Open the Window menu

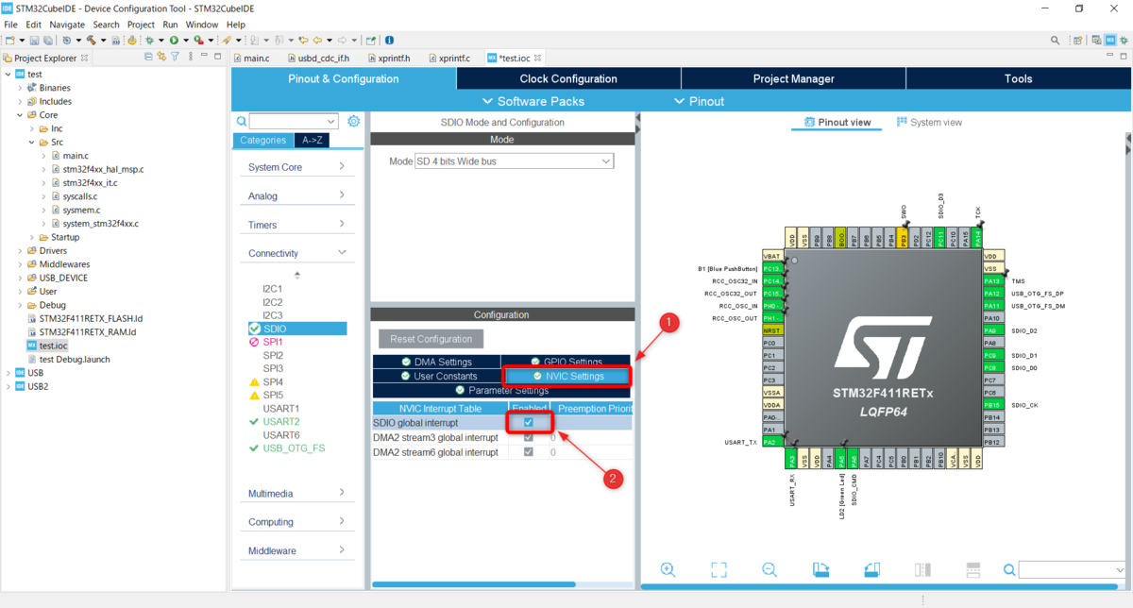[x=202, y=25]
